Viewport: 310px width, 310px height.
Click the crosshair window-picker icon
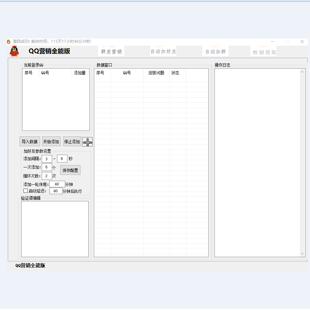(87, 142)
